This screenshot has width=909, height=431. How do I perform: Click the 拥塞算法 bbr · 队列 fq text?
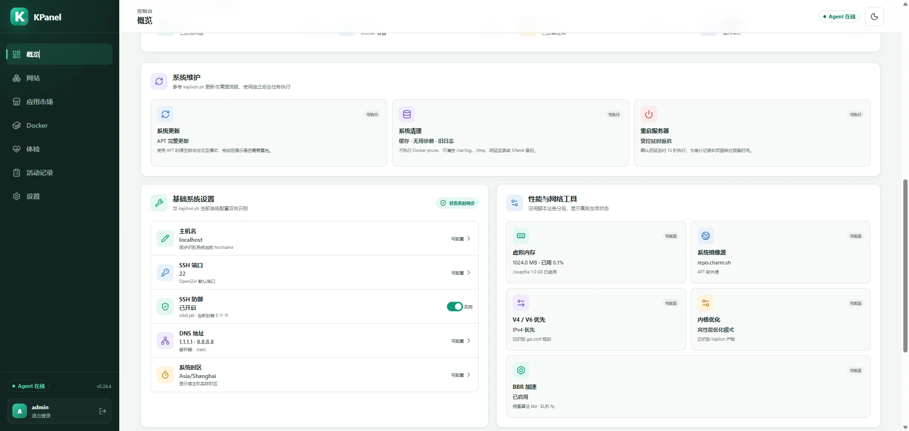(x=533, y=406)
